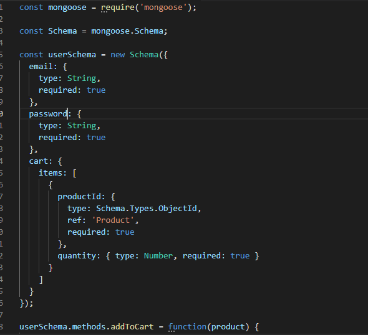Click the closing ']' of items array
Screen dimensions: 368x335
41,280
